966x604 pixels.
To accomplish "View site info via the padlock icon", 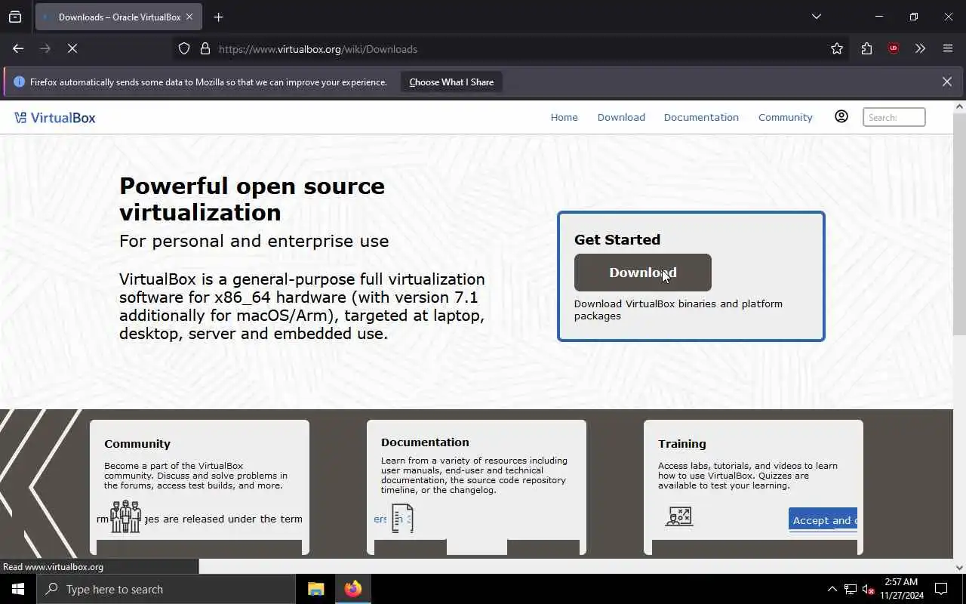I will [x=205, y=49].
